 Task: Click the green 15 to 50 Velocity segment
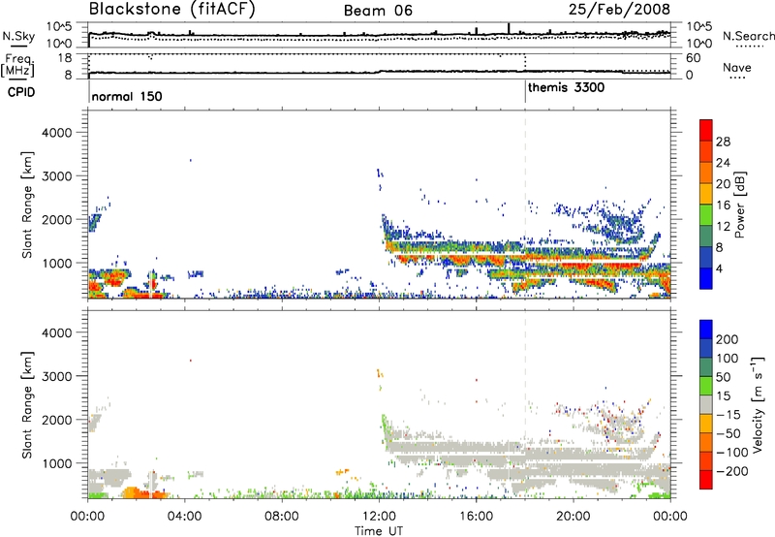(706, 386)
